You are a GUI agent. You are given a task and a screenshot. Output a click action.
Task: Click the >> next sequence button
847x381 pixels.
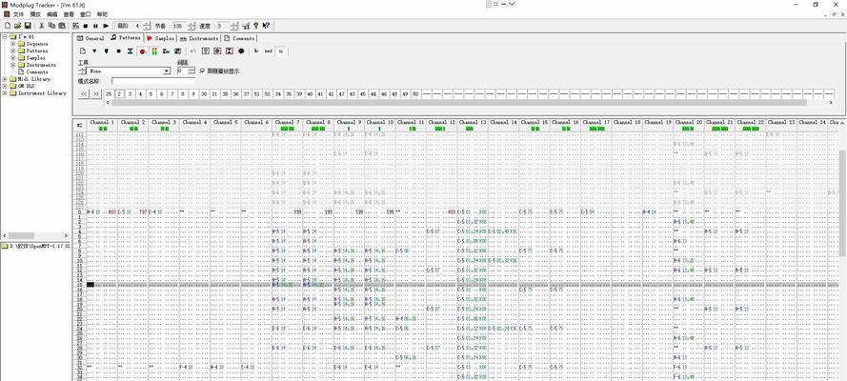coord(95,94)
